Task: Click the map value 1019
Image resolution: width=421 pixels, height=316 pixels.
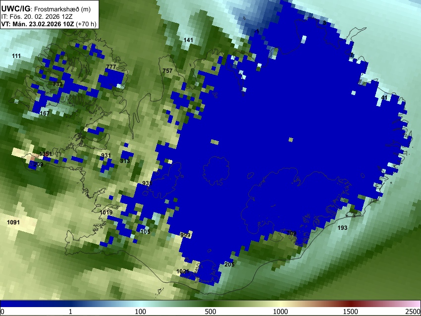Action: click(106, 212)
